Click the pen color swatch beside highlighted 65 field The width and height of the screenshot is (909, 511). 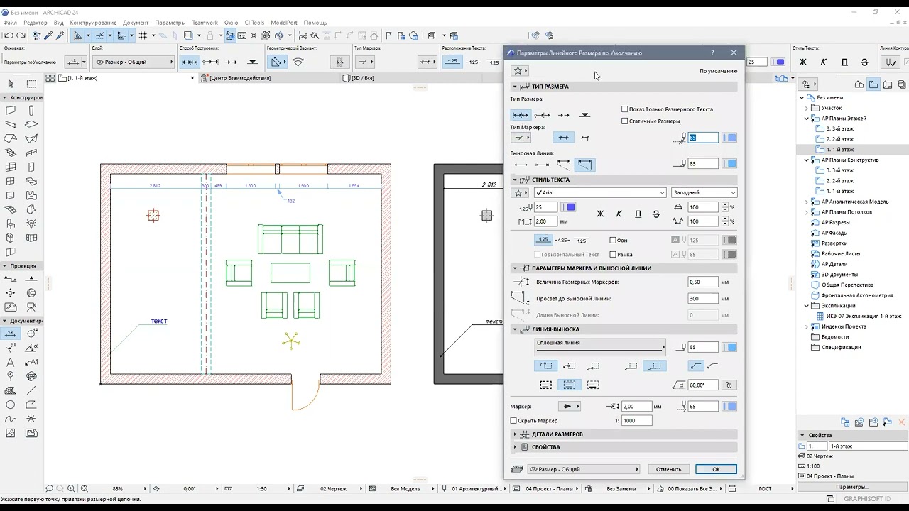click(x=729, y=138)
